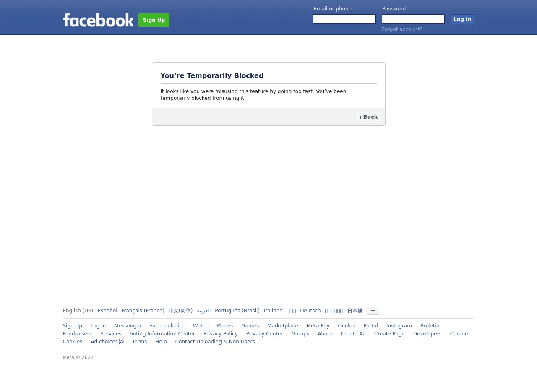Open the Messenger footer link
The width and height of the screenshot is (537, 369).
[128, 326]
